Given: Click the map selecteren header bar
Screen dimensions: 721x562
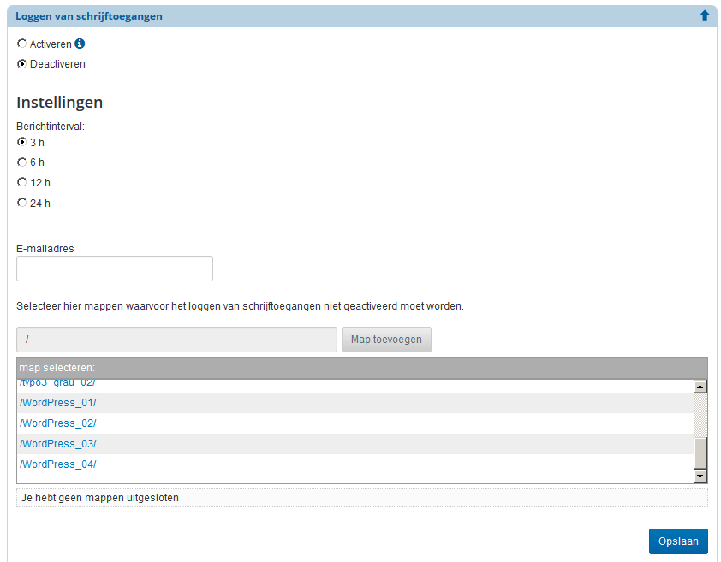Looking at the screenshot, I should pos(360,367).
